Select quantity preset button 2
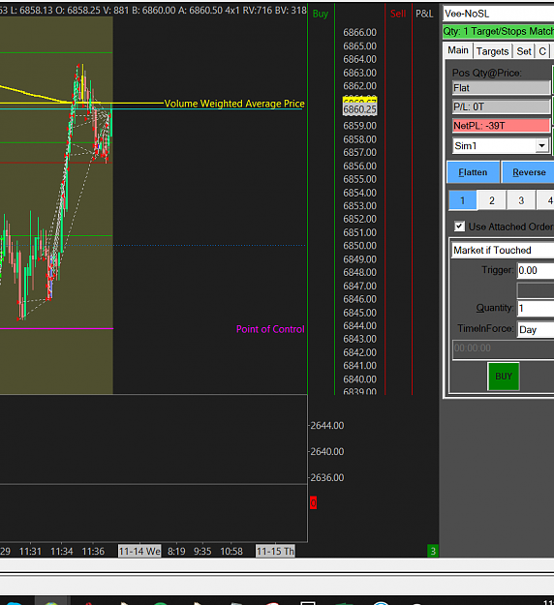554x605 pixels. 492,200
